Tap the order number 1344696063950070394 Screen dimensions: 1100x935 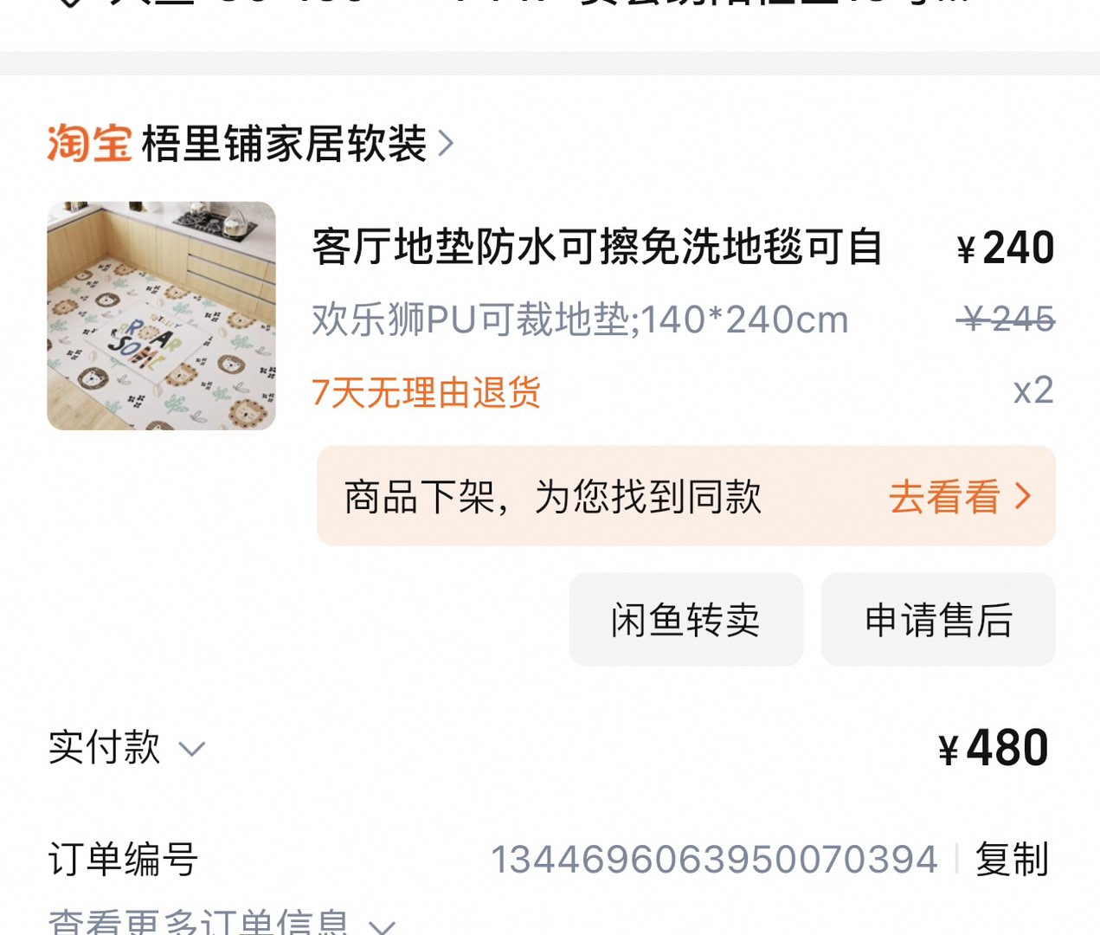[x=714, y=860]
